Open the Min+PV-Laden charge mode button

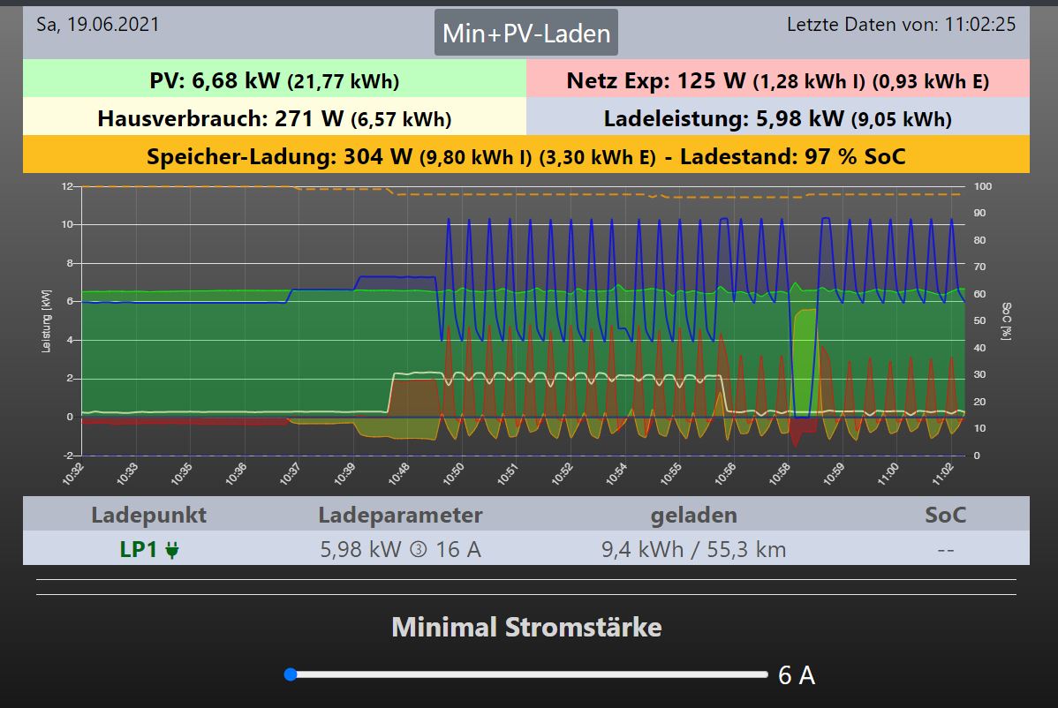tap(525, 34)
